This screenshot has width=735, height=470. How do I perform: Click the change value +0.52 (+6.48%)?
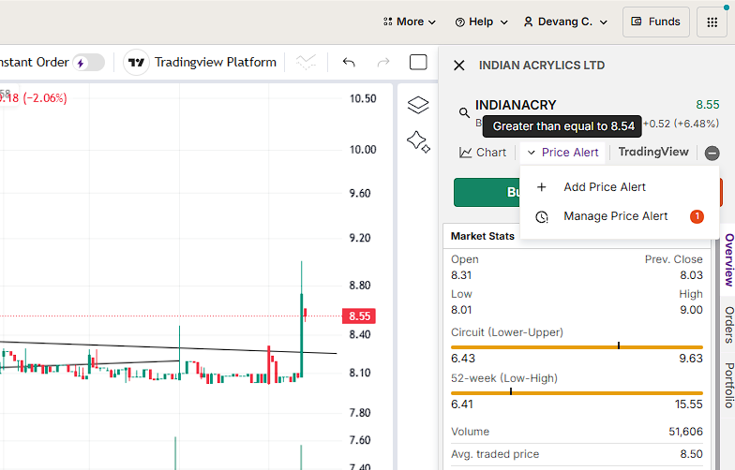[x=681, y=124]
